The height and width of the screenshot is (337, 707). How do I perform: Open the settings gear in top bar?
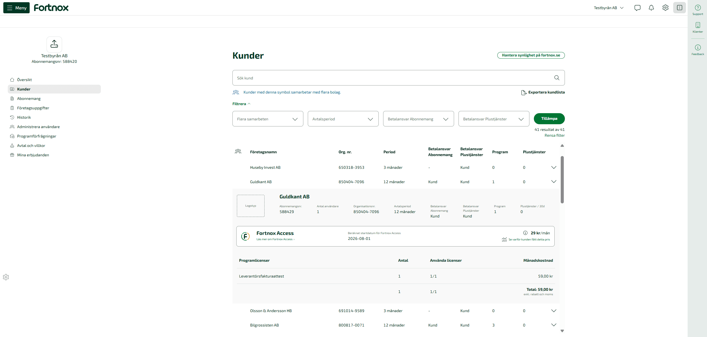(665, 8)
